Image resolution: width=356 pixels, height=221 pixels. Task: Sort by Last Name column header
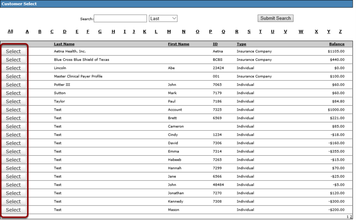click(64, 44)
